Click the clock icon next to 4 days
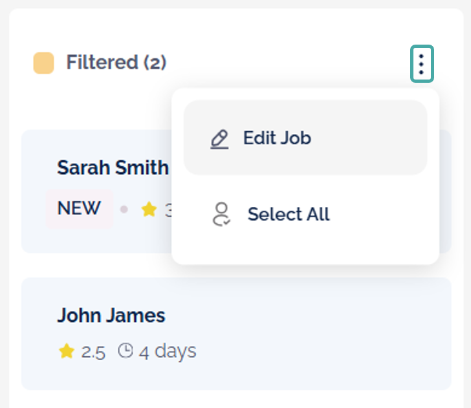Viewport: 471px width, 408px height. pos(126,351)
